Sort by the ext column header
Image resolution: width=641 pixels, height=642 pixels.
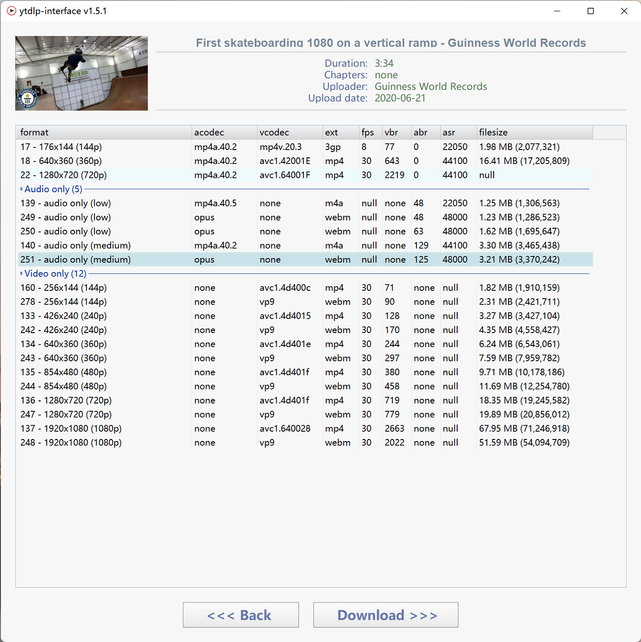[341, 132]
